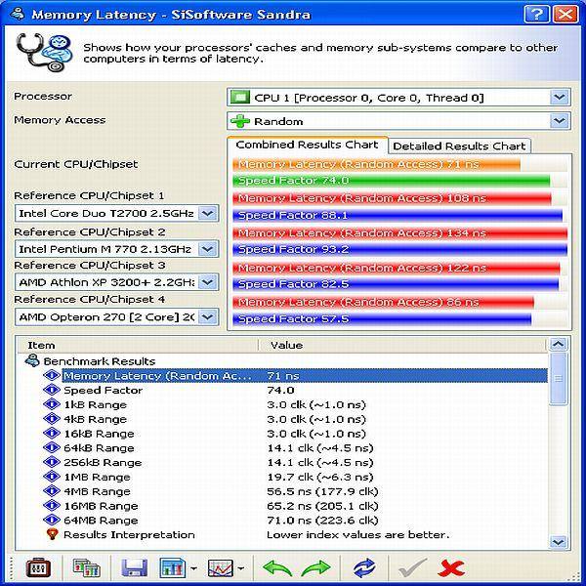Click the icon beside Speed Factor row
Viewport: 586px width, 586px height.
point(52,390)
